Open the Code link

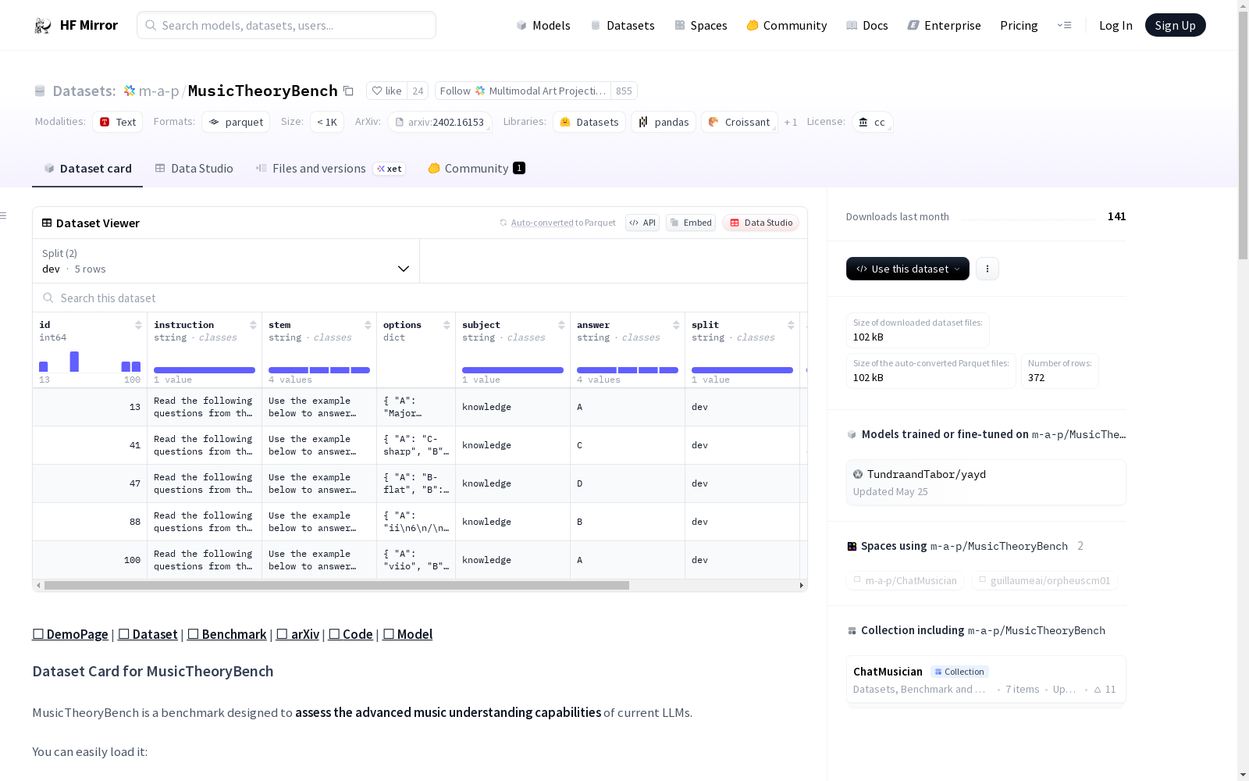(x=351, y=634)
